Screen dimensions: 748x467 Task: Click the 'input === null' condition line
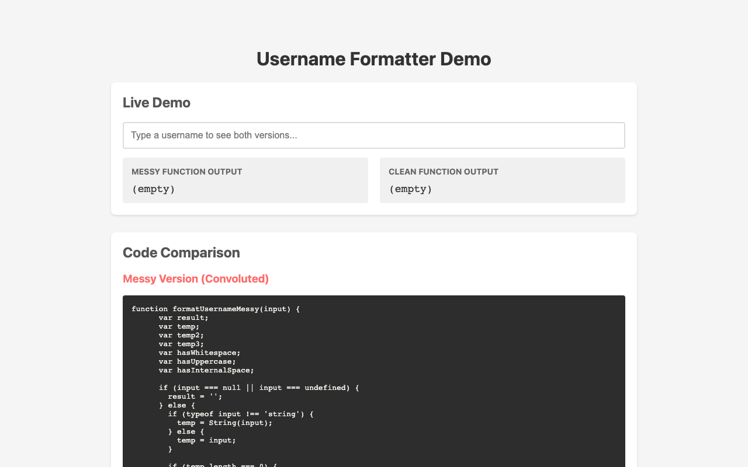tap(259, 388)
